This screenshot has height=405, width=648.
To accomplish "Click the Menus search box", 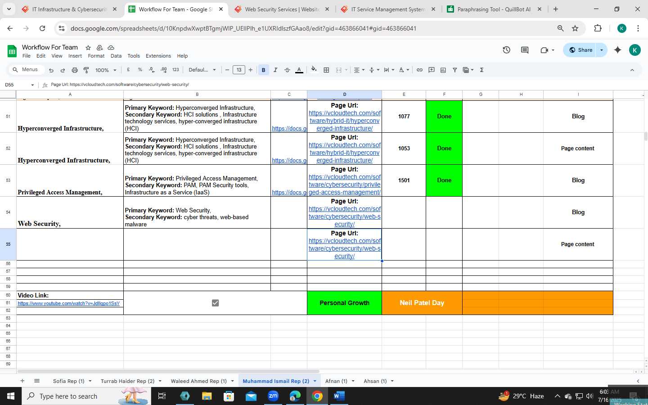I will 27,70.
